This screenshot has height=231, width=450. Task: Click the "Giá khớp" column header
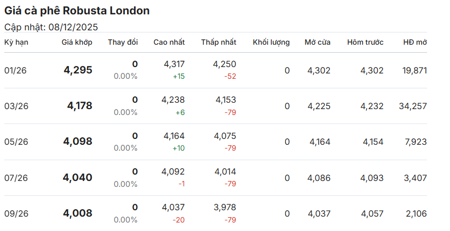tap(77, 42)
